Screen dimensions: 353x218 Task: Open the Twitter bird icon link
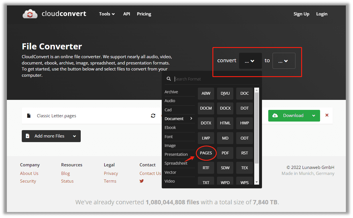coord(142,181)
